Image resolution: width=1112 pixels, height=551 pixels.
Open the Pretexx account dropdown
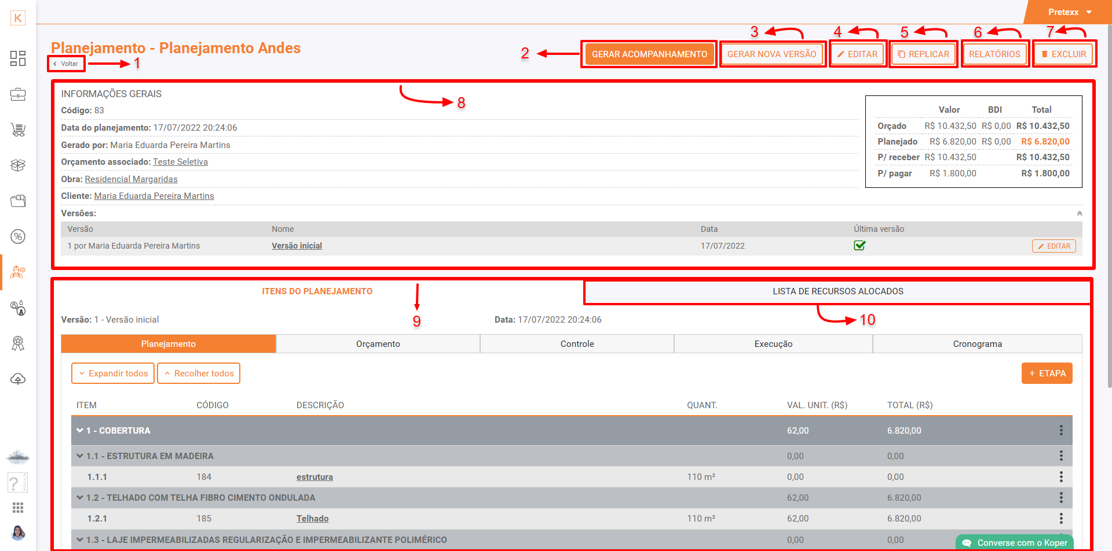click(x=1069, y=12)
